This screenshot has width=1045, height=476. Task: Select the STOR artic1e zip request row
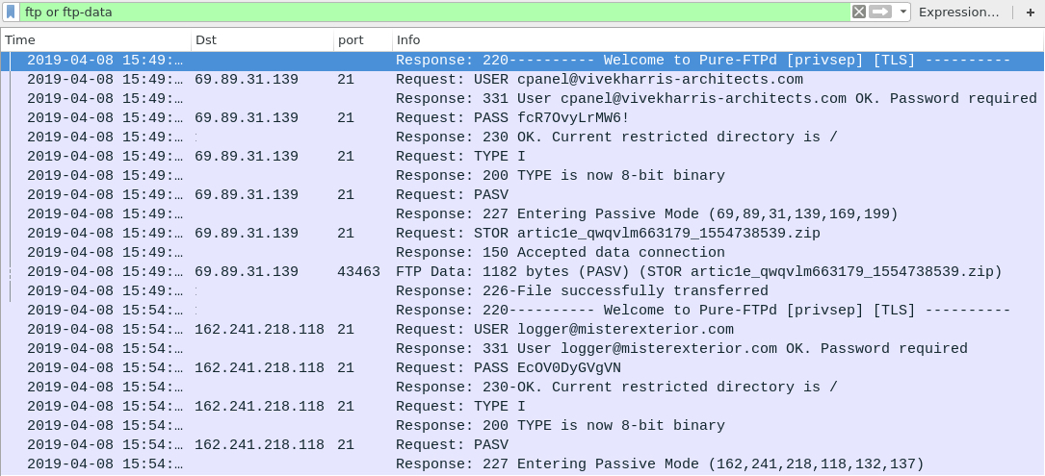pos(522,234)
